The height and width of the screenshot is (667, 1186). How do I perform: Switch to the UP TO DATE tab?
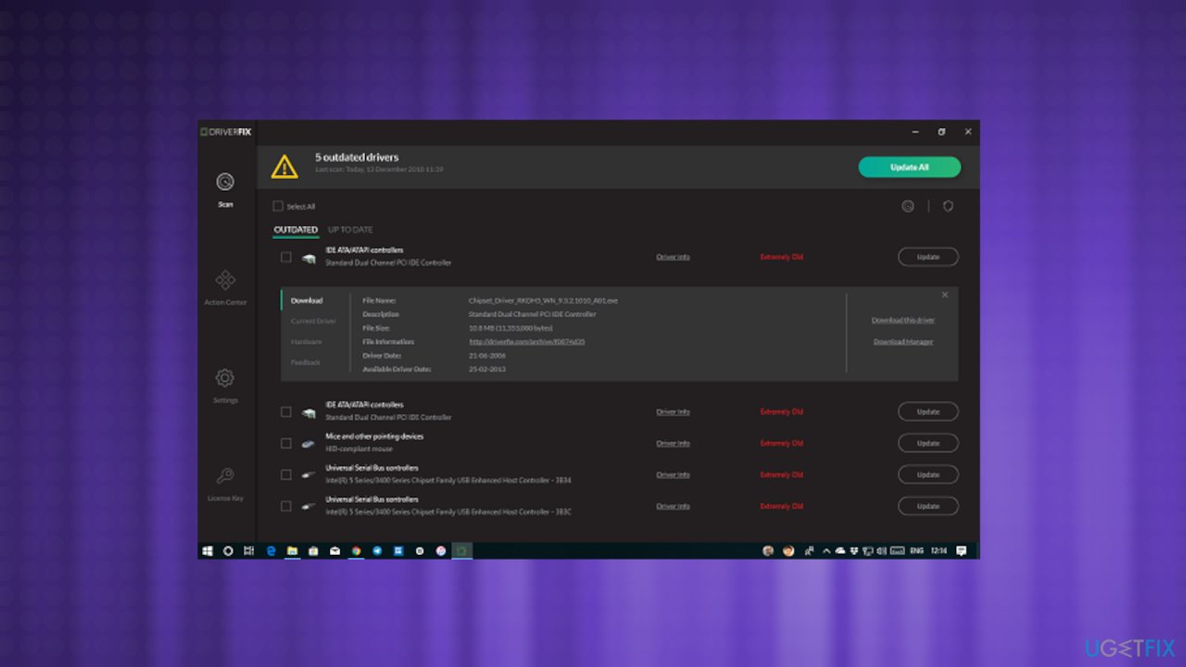(x=350, y=230)
